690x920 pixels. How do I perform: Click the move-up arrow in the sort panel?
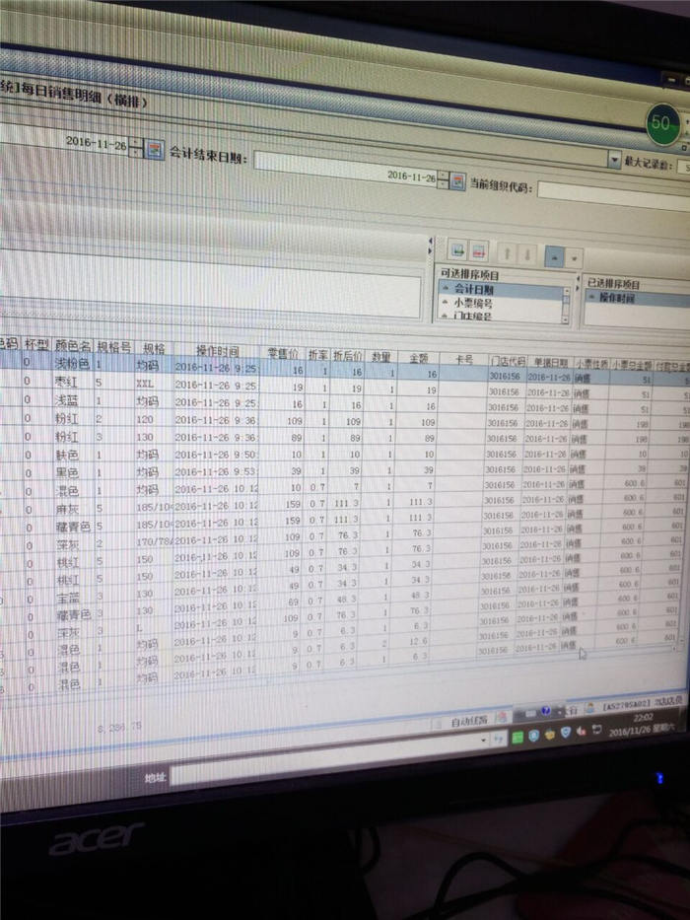coord(508,253)
